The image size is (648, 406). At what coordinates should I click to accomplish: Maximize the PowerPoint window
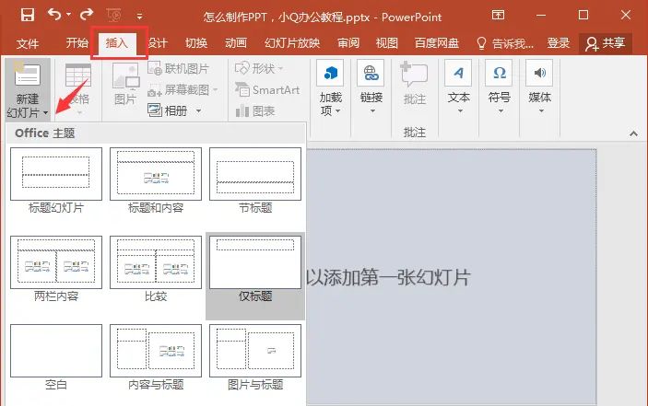583,16
